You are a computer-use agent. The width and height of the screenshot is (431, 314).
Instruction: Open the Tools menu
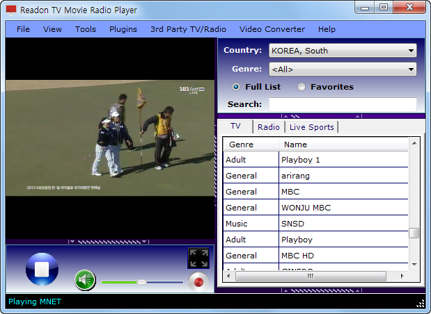(86, 29)
